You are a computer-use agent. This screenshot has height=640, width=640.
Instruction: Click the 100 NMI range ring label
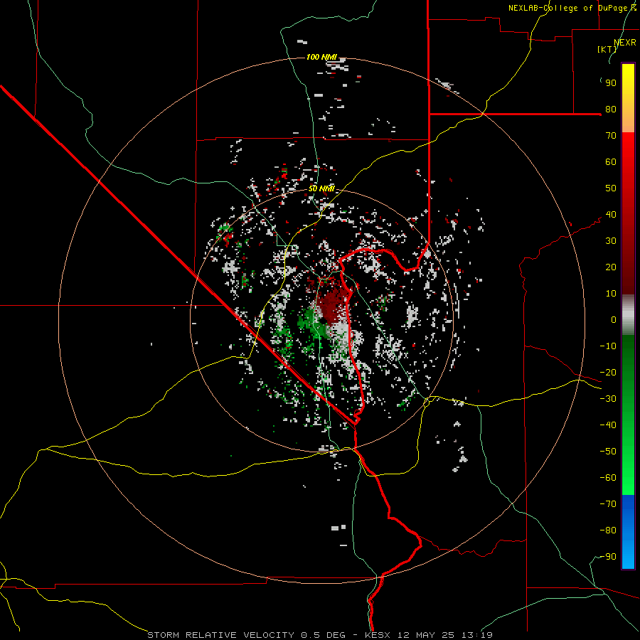point(321,57)
